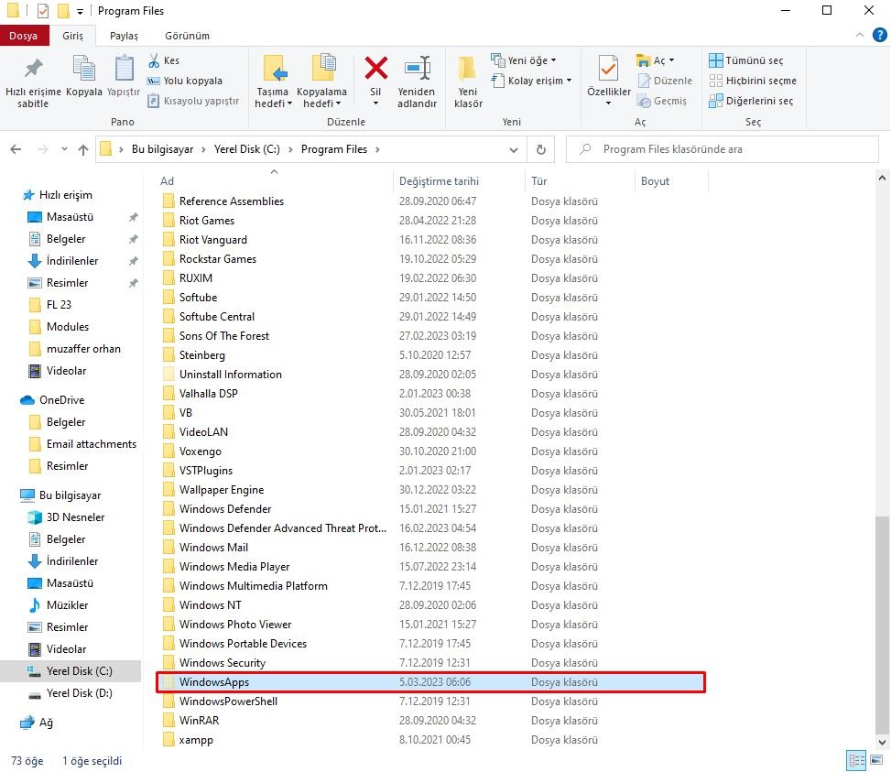This screenshot has height=772, width=891.
Task: Click Bu bilgisayar breadcrumb
Action: tap(162, 149)
